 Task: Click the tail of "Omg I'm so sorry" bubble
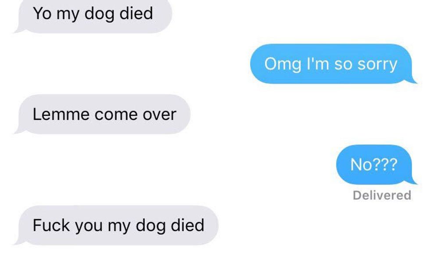[x=413, y=80]
